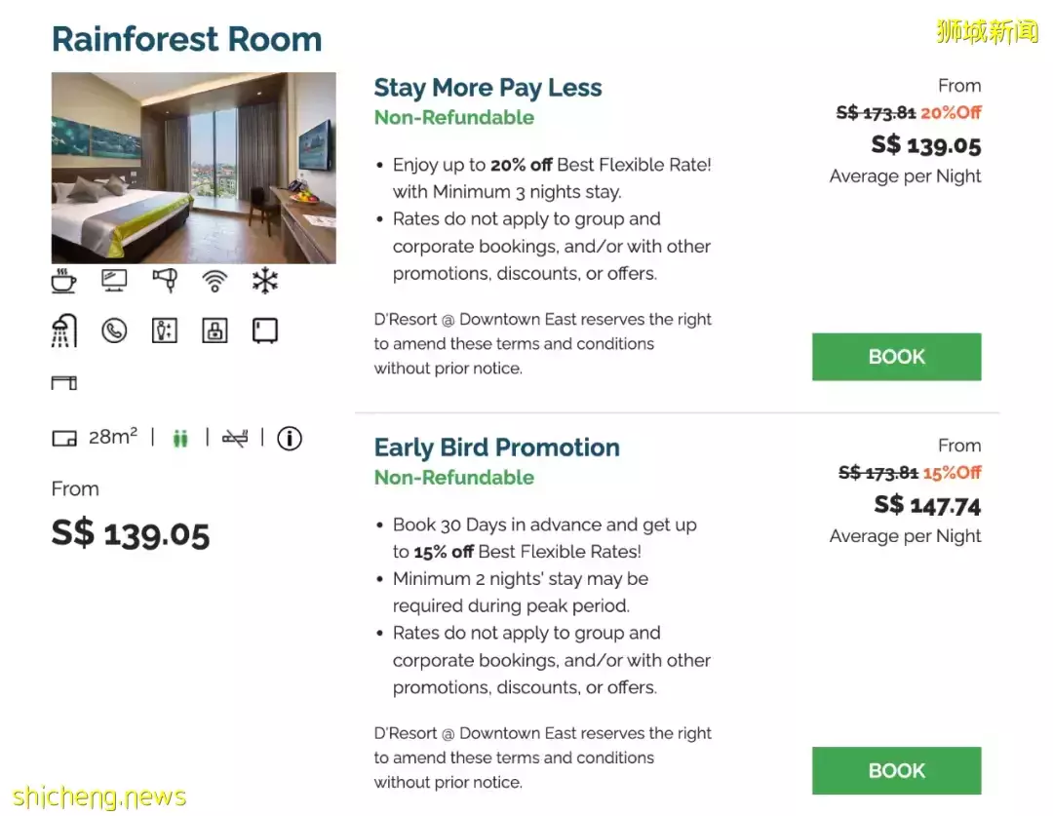
Task: Click the television amenity icon
Action: 114,282
